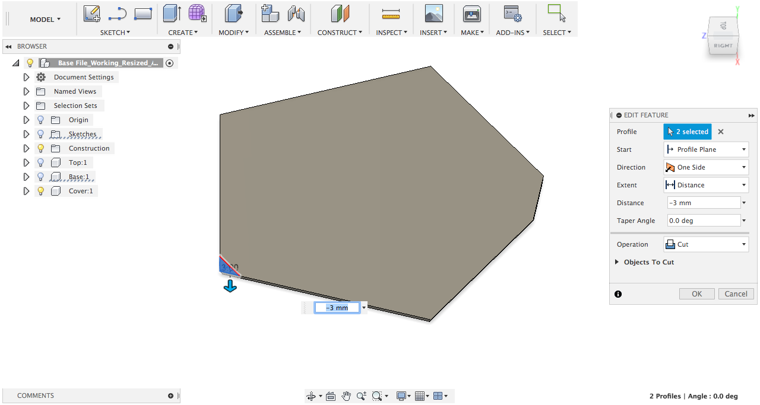Open the Extent Distance dropdown
The height and width of the screenshot is (405, 760).
705,185
